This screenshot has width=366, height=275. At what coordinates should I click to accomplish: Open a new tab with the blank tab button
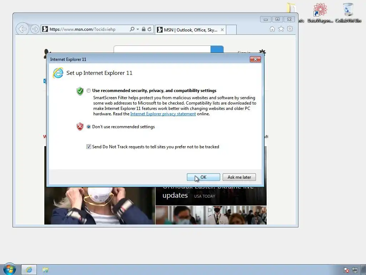[x=231, y=30]
